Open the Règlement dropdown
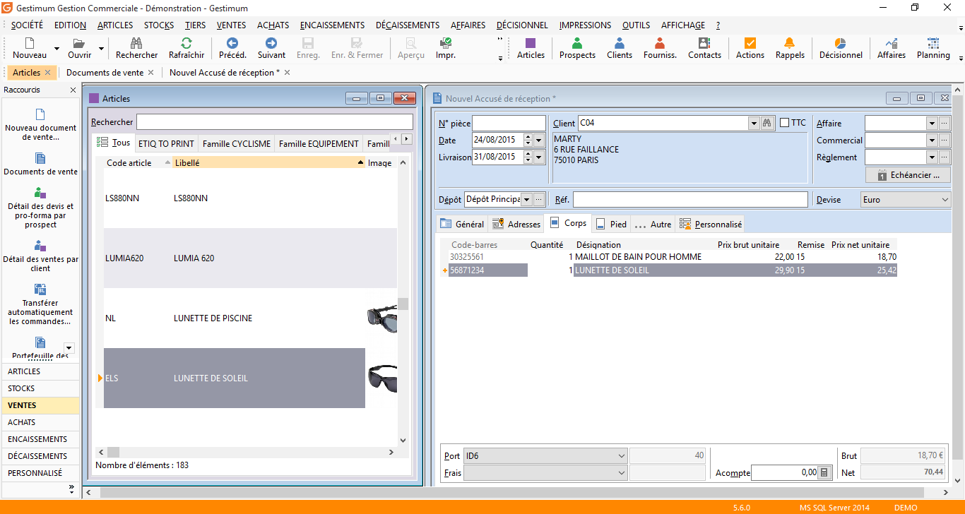 pos(931,157)
